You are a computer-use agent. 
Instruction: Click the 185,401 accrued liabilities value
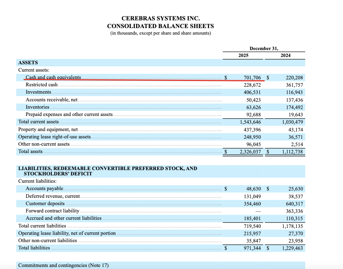point(252,219)
